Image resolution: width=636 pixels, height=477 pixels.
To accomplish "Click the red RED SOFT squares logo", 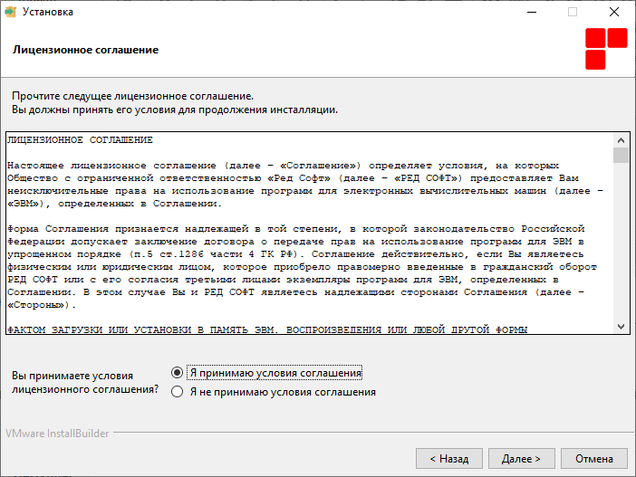I will click(x=606, y=49).
